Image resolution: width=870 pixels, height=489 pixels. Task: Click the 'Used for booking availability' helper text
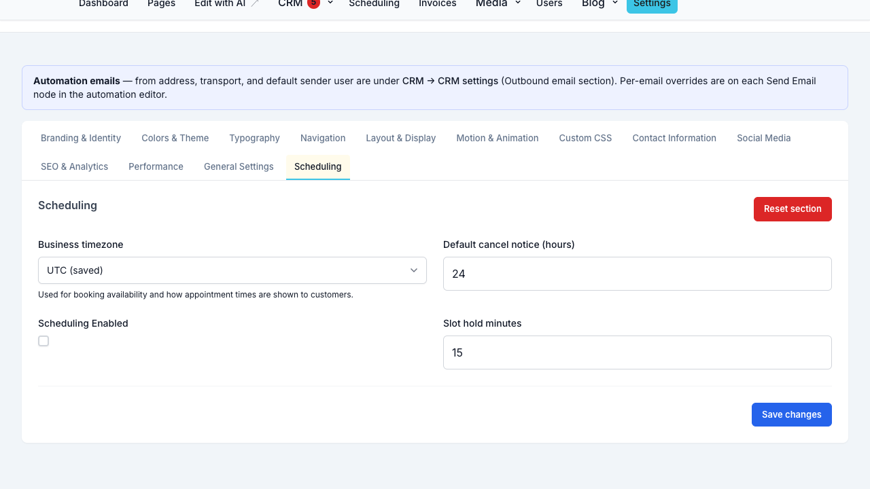(196, 295)
